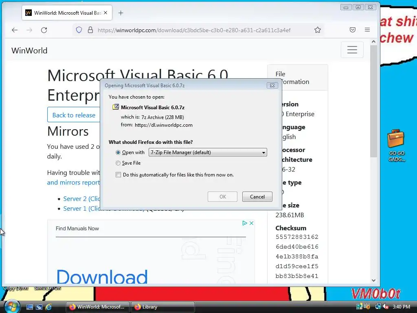Open the Firefox hamburger menu
417x313 pixels.
click(367, 30)
